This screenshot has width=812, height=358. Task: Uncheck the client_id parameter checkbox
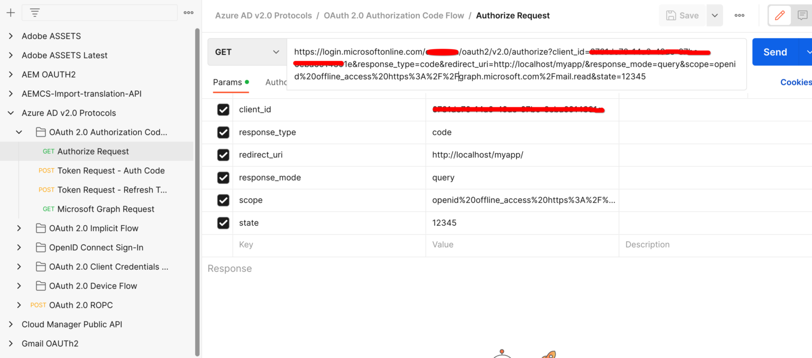point(223,109)
